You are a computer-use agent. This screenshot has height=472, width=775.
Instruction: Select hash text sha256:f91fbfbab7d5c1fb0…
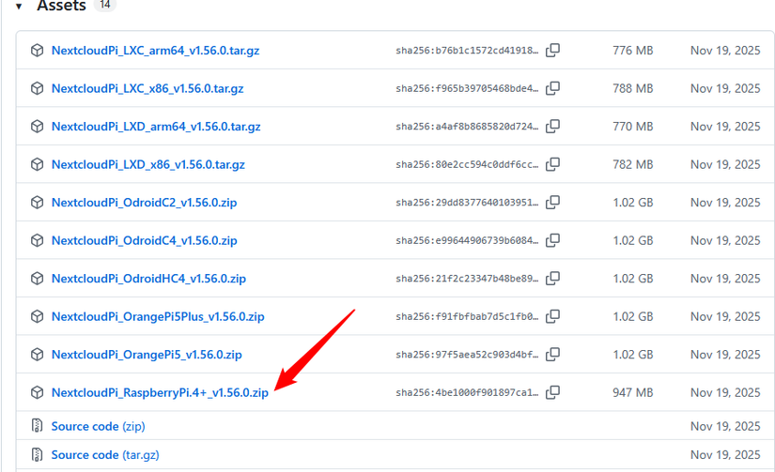coord(467,316)
